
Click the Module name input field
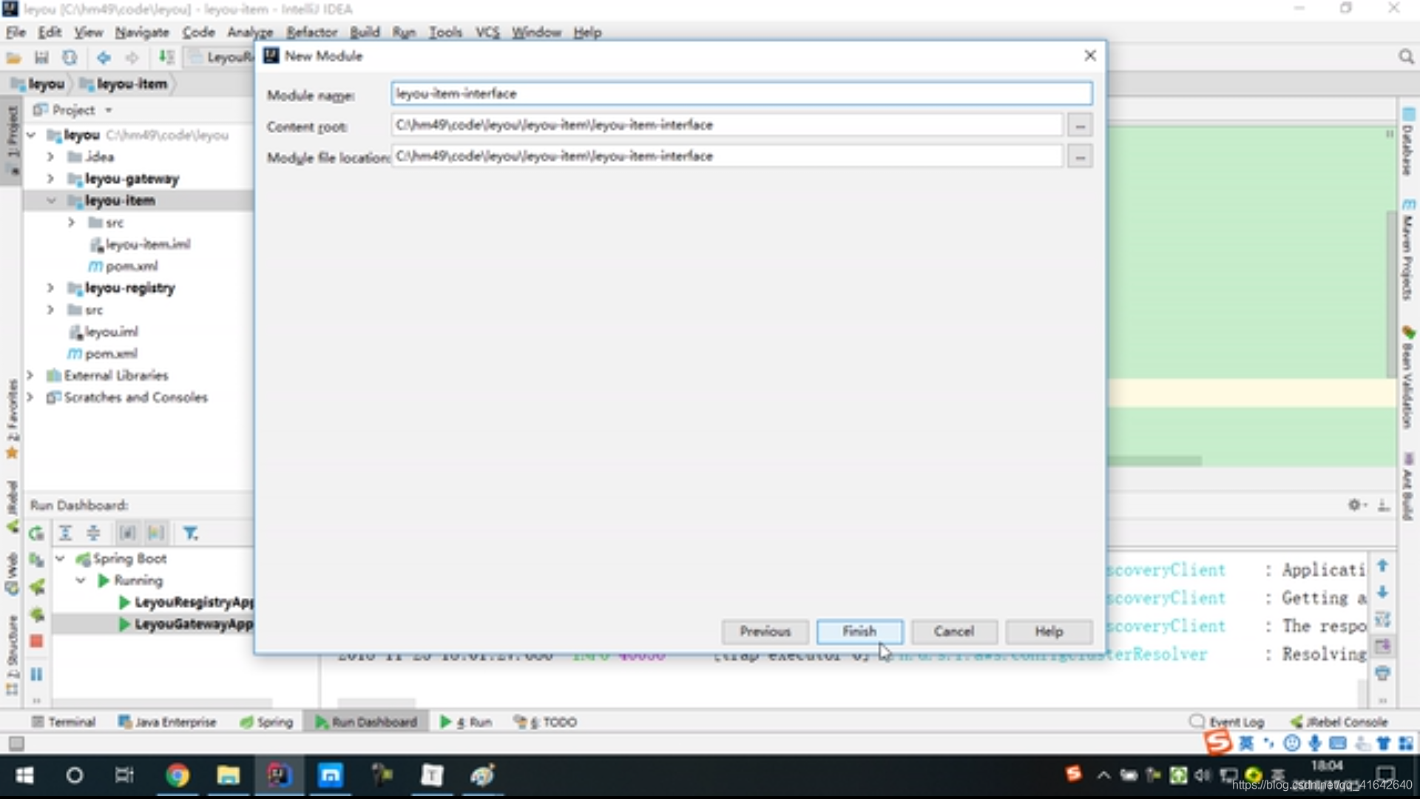[x=741, y=93]
